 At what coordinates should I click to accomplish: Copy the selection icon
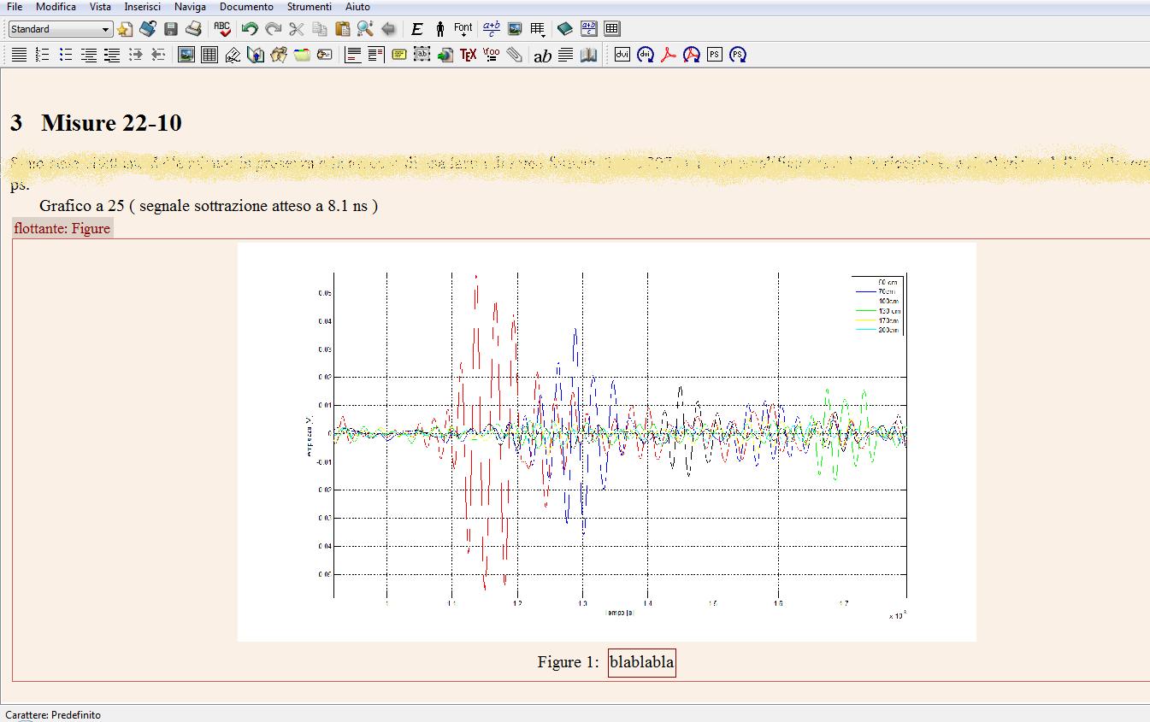(320, 29)
